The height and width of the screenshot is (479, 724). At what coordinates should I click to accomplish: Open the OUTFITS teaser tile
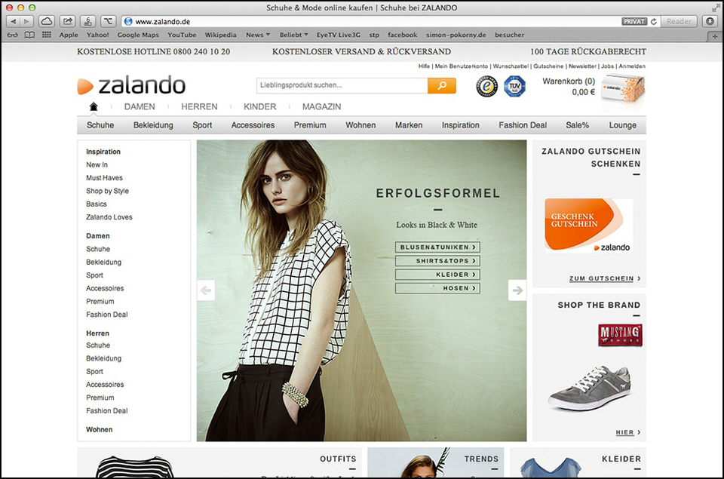point(219,462)
